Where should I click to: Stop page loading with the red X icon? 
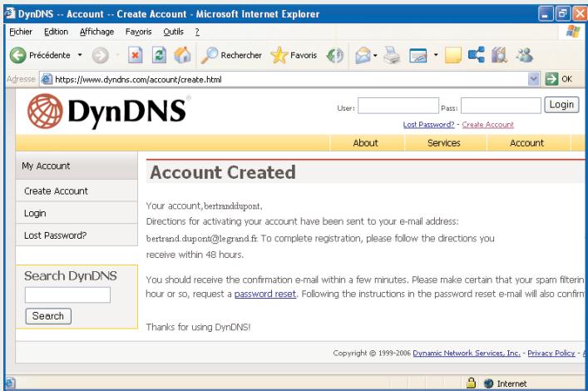[x=135, y=56]
